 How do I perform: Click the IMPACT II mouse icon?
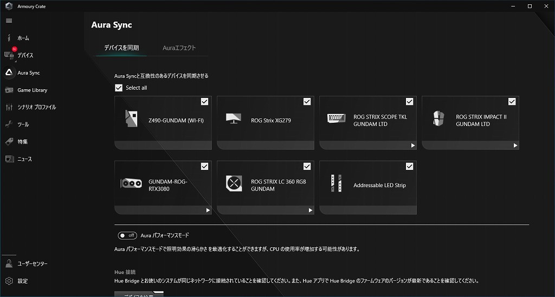point(438,118)
